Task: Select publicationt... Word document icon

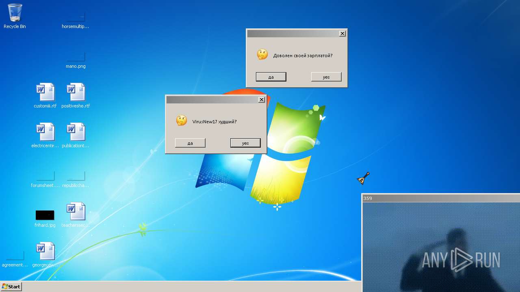Action: point(76,135)
